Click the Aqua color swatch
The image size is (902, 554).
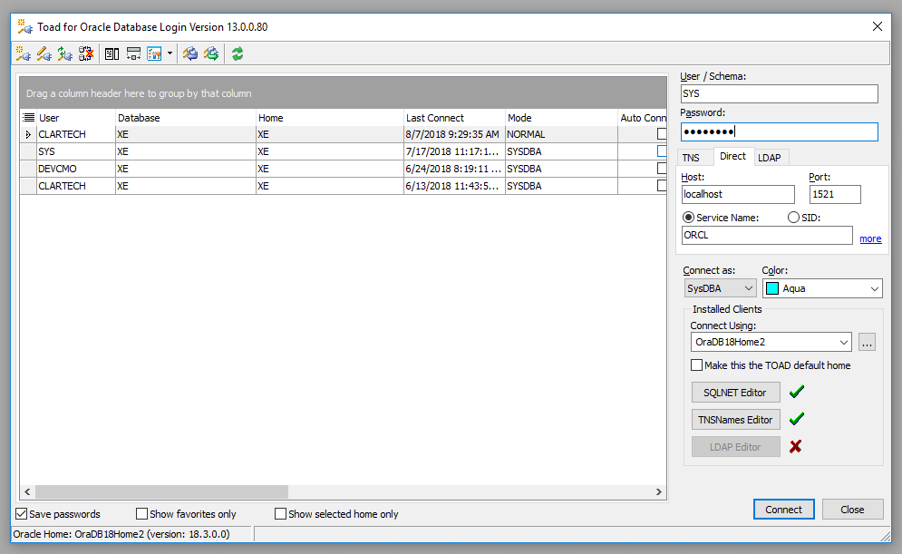point(772,288)
